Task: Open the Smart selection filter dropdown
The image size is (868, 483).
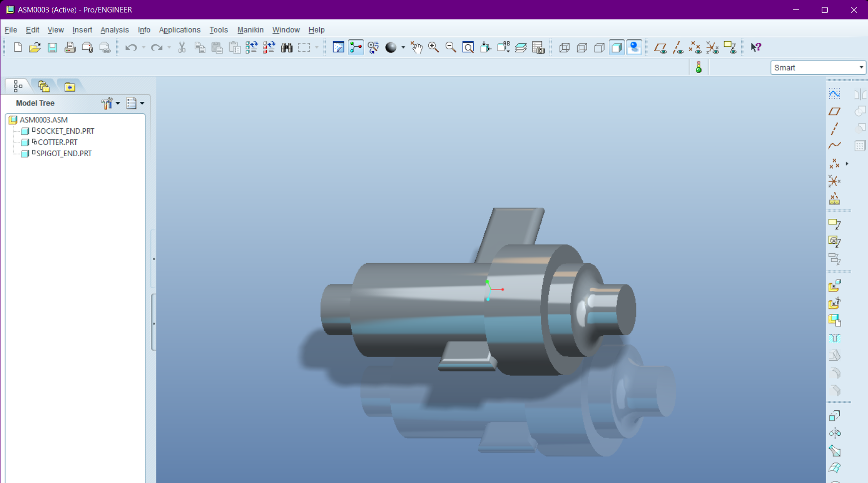Action: (x=818, y=68)
